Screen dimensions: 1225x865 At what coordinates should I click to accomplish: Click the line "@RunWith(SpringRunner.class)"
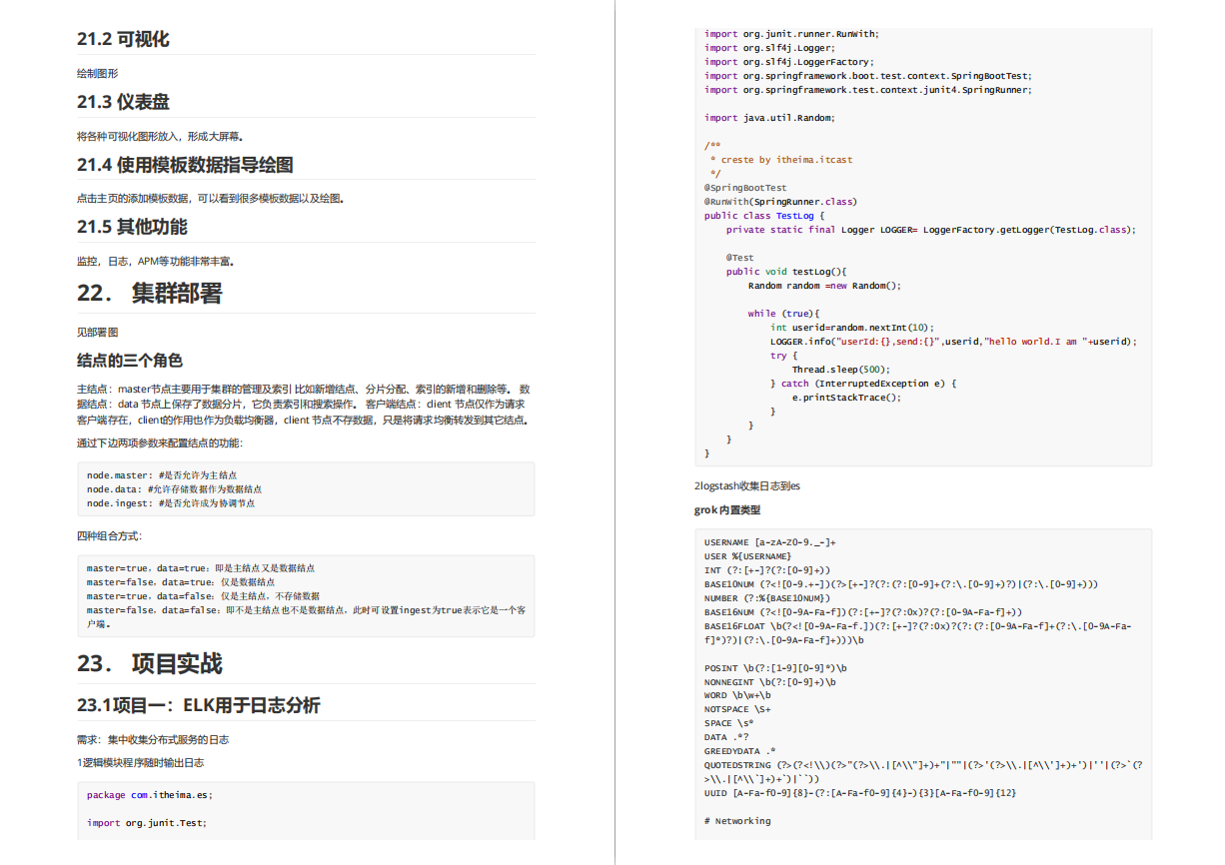780,202
